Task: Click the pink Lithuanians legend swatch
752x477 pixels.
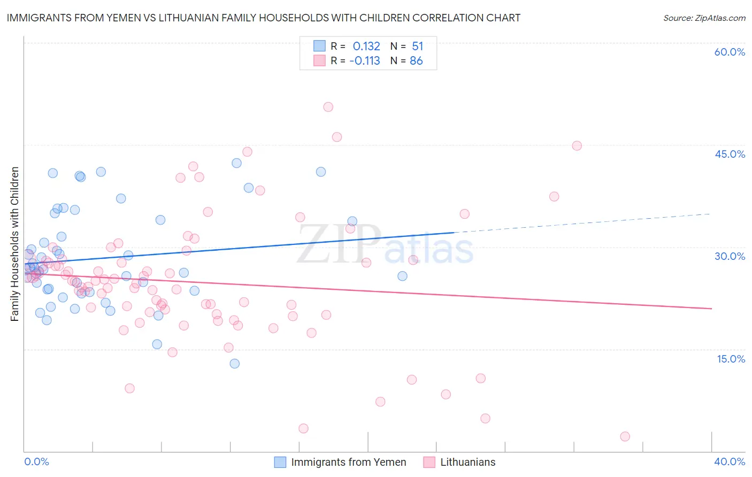Action: click(429, 462)
